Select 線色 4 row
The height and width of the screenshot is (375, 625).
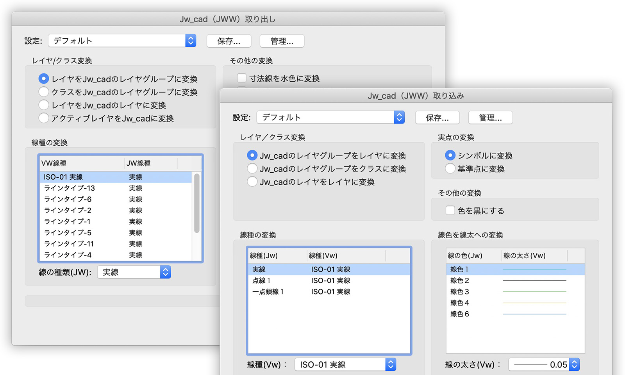point(515,303)
